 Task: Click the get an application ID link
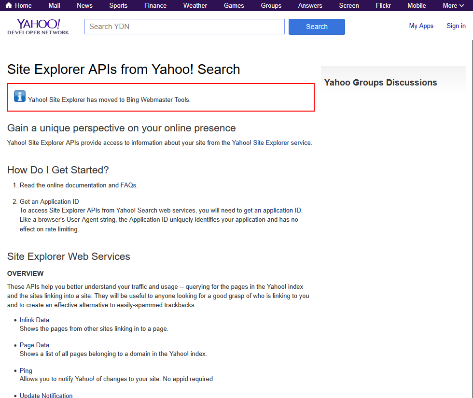coord(272,211)
